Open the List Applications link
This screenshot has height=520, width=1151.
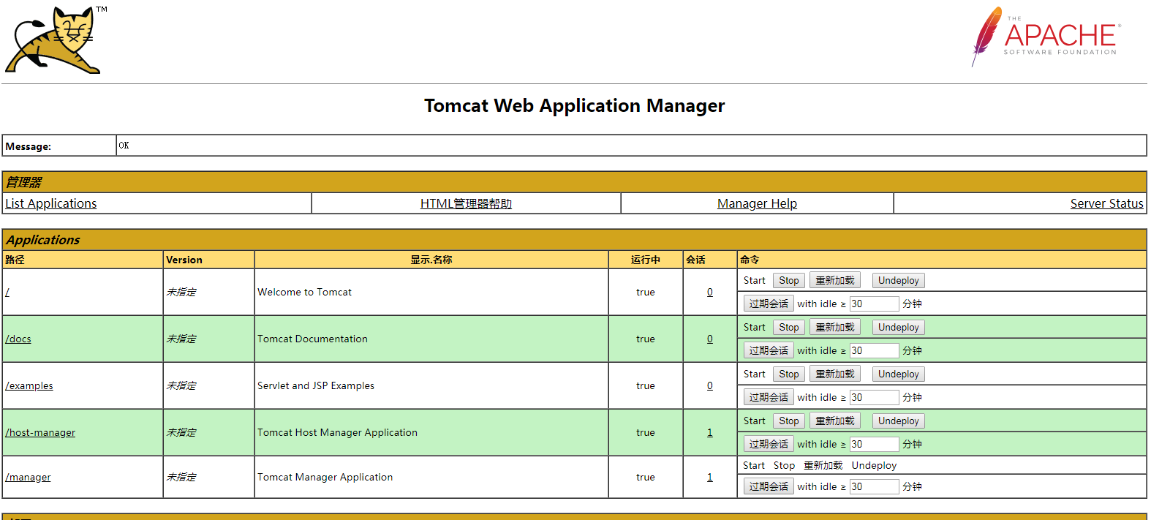(51, 203)
